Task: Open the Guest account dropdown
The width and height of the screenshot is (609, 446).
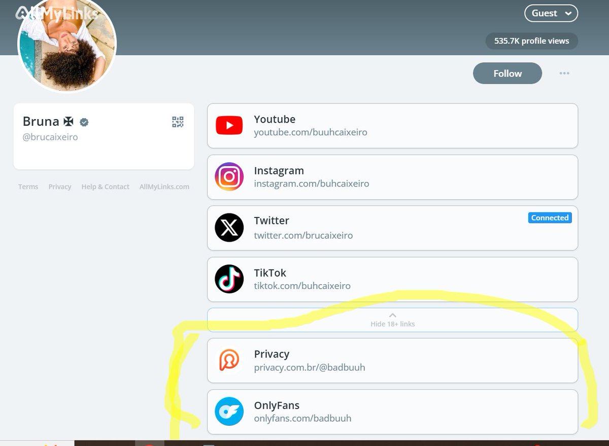Action: point(551,13)
